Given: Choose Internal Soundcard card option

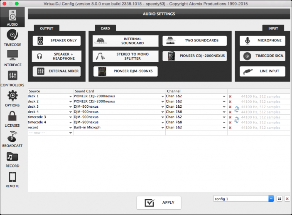Looking at the screenshot, I should pyautogui.click(x=125, y=41).
